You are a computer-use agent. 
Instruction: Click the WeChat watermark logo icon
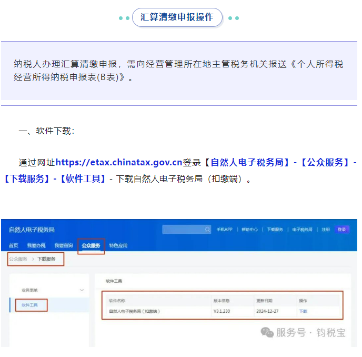click(268, 332)
